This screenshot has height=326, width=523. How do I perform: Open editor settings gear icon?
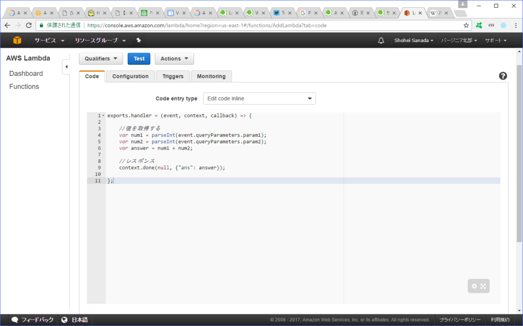coord(474,286)
